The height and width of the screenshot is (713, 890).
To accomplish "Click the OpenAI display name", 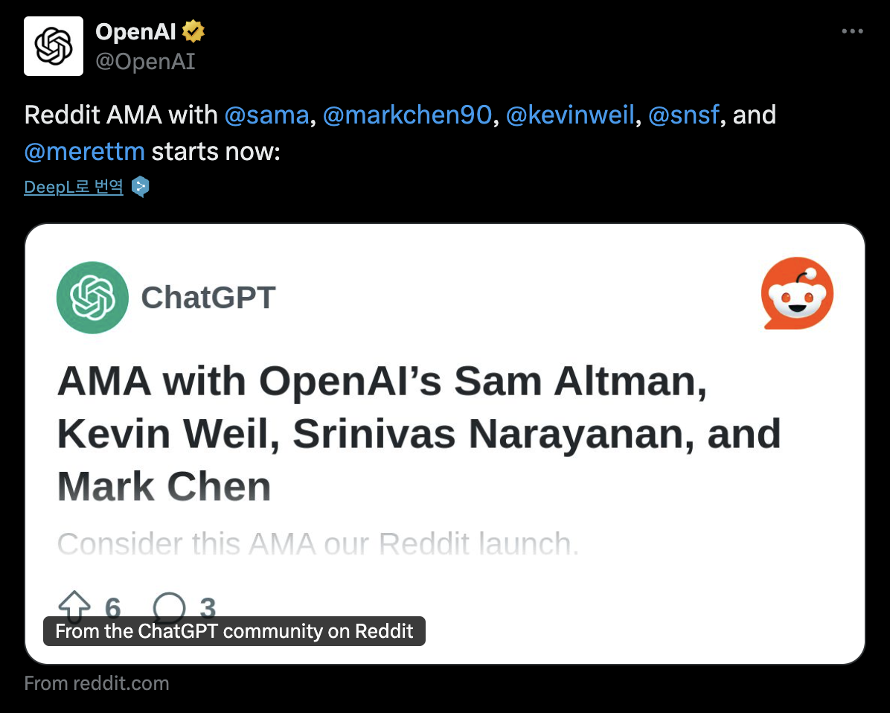I will point(135,32).
